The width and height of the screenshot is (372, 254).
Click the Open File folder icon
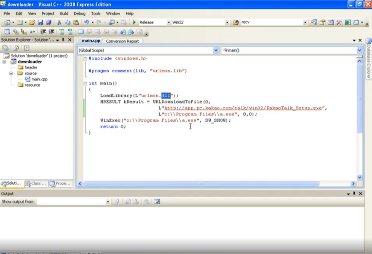click(32, 22)
